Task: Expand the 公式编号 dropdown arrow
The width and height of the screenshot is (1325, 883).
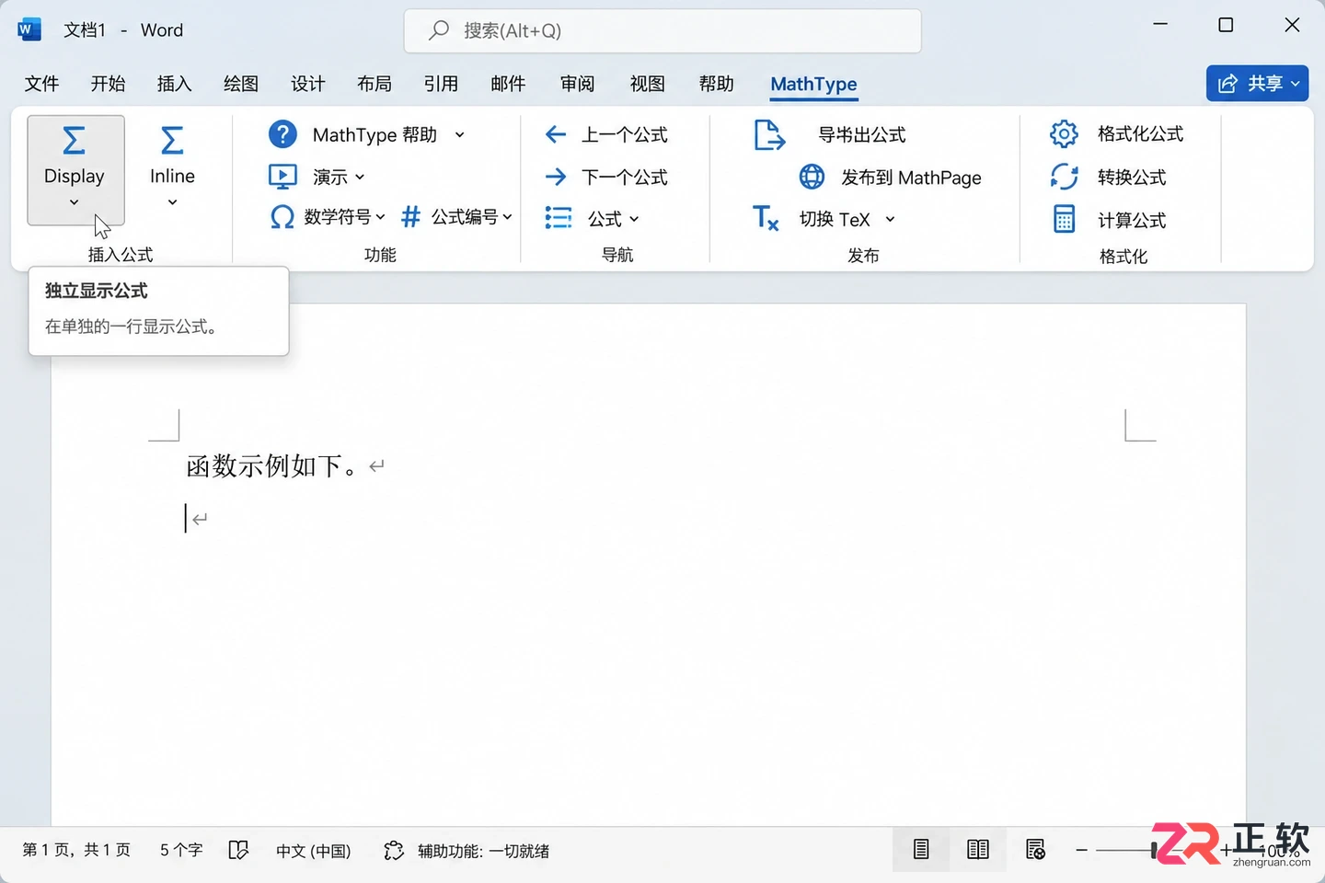Action: [x=507, y=217]
